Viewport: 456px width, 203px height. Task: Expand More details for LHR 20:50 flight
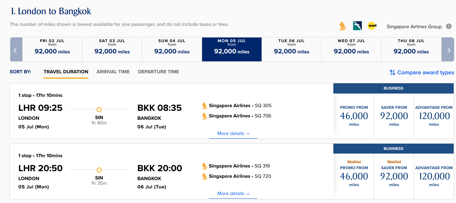[233, 194]
